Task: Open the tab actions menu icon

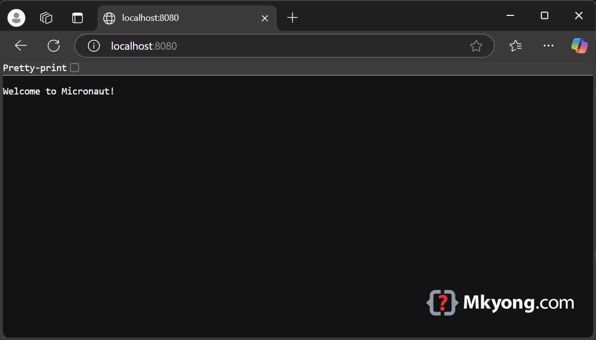Action: click(77, 17)
